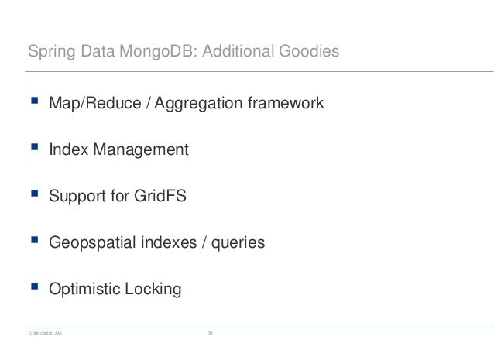This screenshot has height=350, width=494.
Task: Click the blue bullet next to Index Management
Action: coord(35,147)
